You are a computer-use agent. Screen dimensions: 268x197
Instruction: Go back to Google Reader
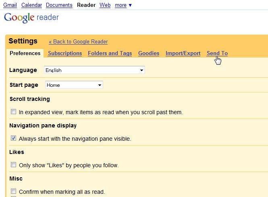[x=78, y=42]
